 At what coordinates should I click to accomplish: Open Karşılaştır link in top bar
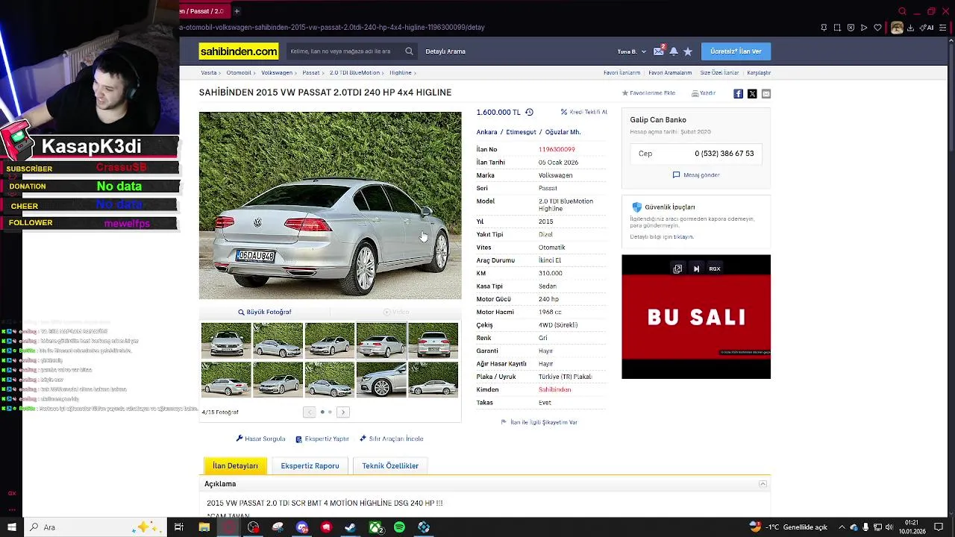tap(759, 73)
